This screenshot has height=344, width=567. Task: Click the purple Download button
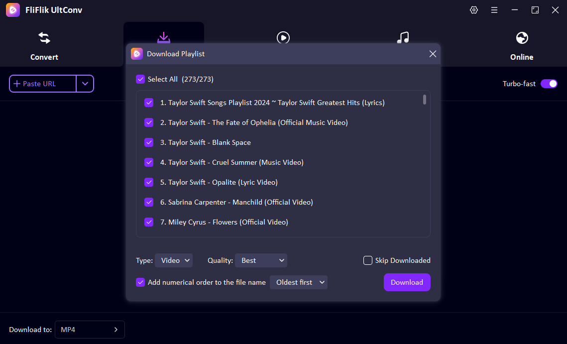tap(407, 282)
